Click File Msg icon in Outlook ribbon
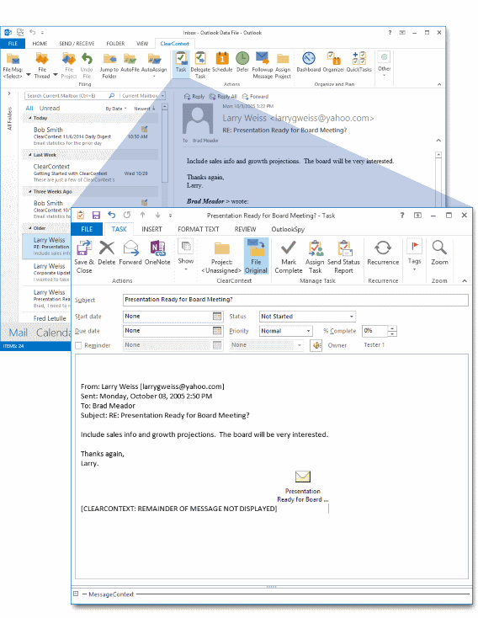This screenshot has height=618, width=478. [x=13, y=65]
